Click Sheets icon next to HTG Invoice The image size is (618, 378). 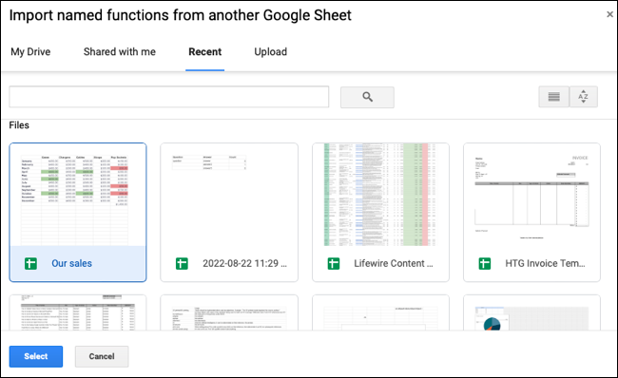click(x=484, y=263)
